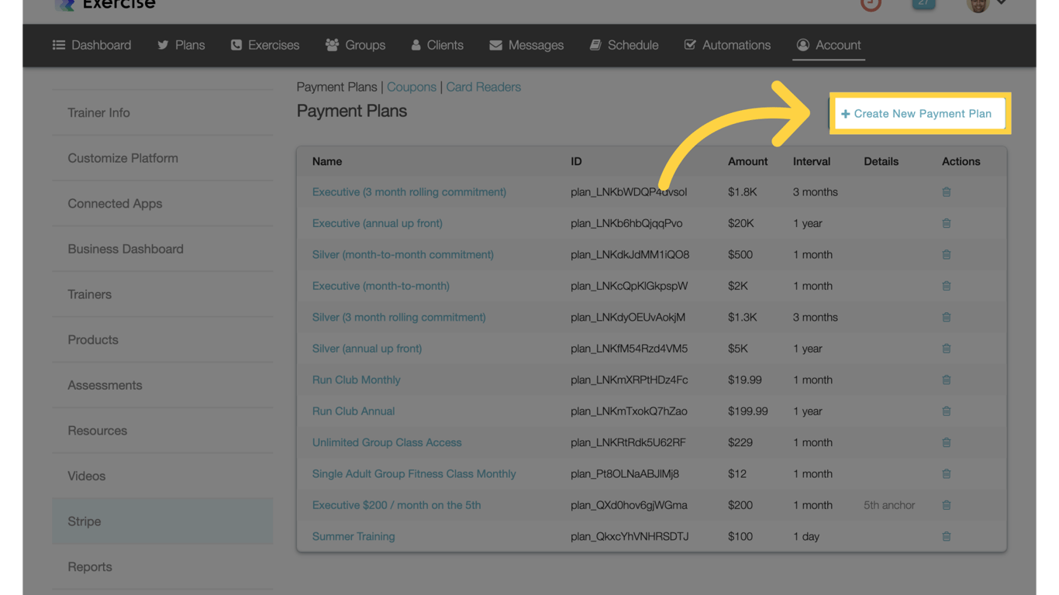Open Automations from the navigation bar

click(727, 45)
